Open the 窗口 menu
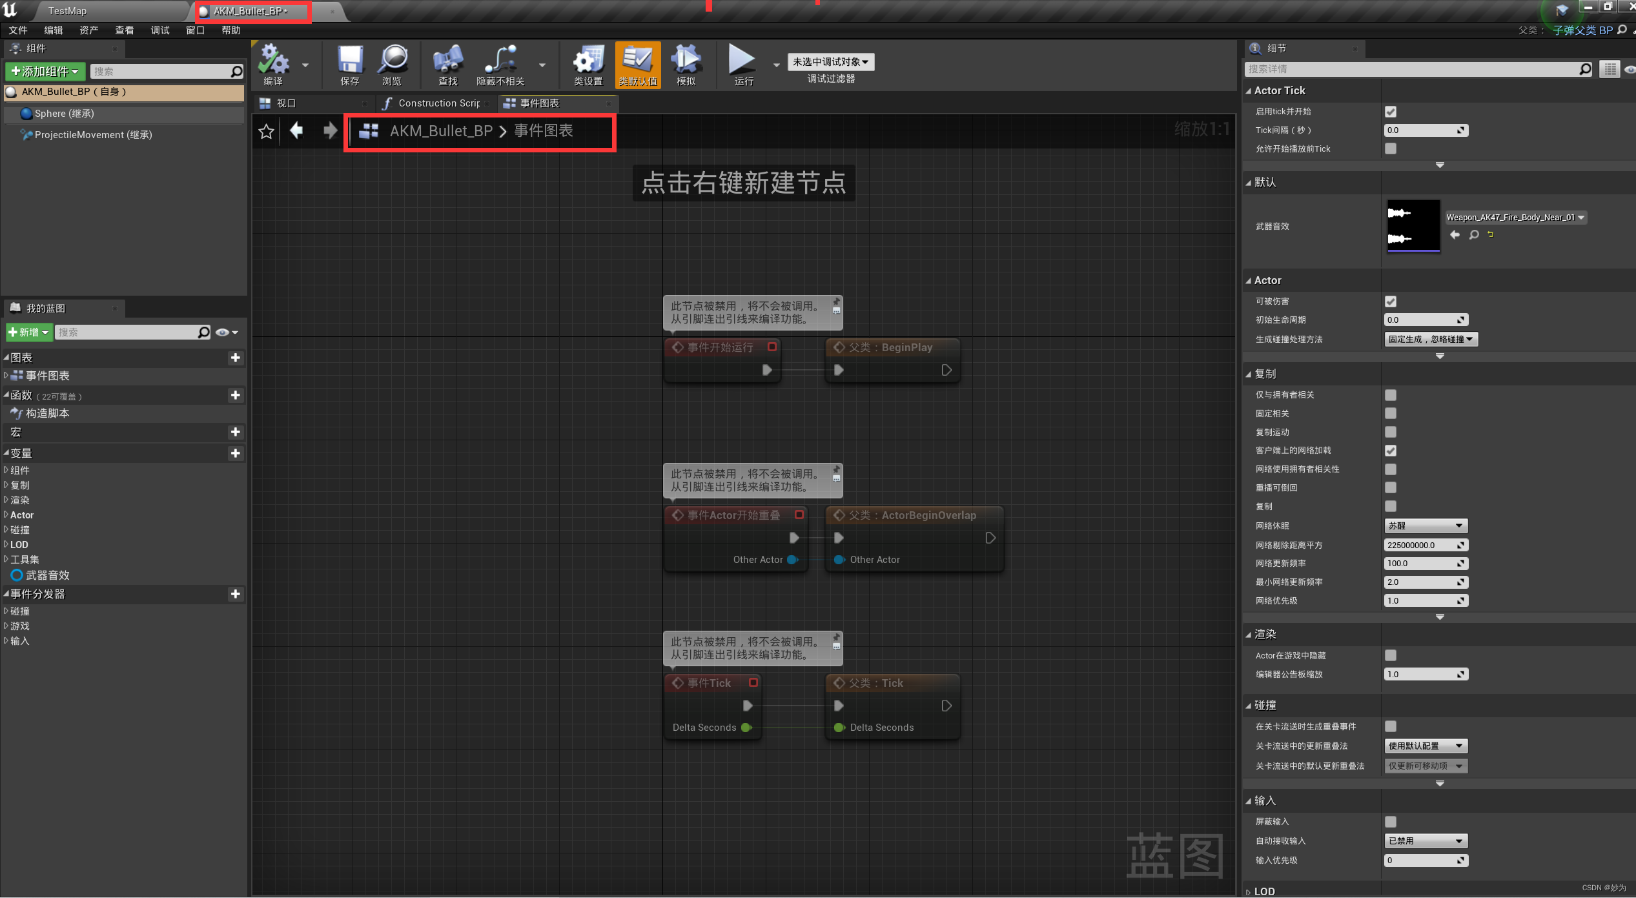The height and width of the screenshot is (898, 1636). click(x=195, y=30)
